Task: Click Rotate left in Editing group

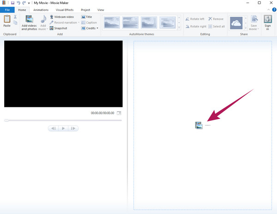Action: 195,19
